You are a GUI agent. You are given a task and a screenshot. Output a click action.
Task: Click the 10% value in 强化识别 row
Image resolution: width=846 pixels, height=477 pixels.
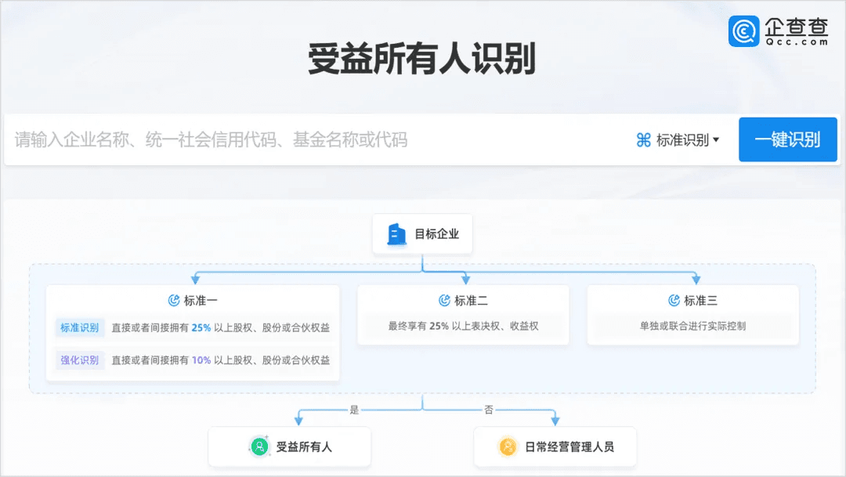pos(201,360)
